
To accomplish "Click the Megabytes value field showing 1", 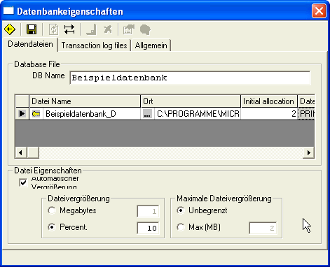I will pos(148,211).
